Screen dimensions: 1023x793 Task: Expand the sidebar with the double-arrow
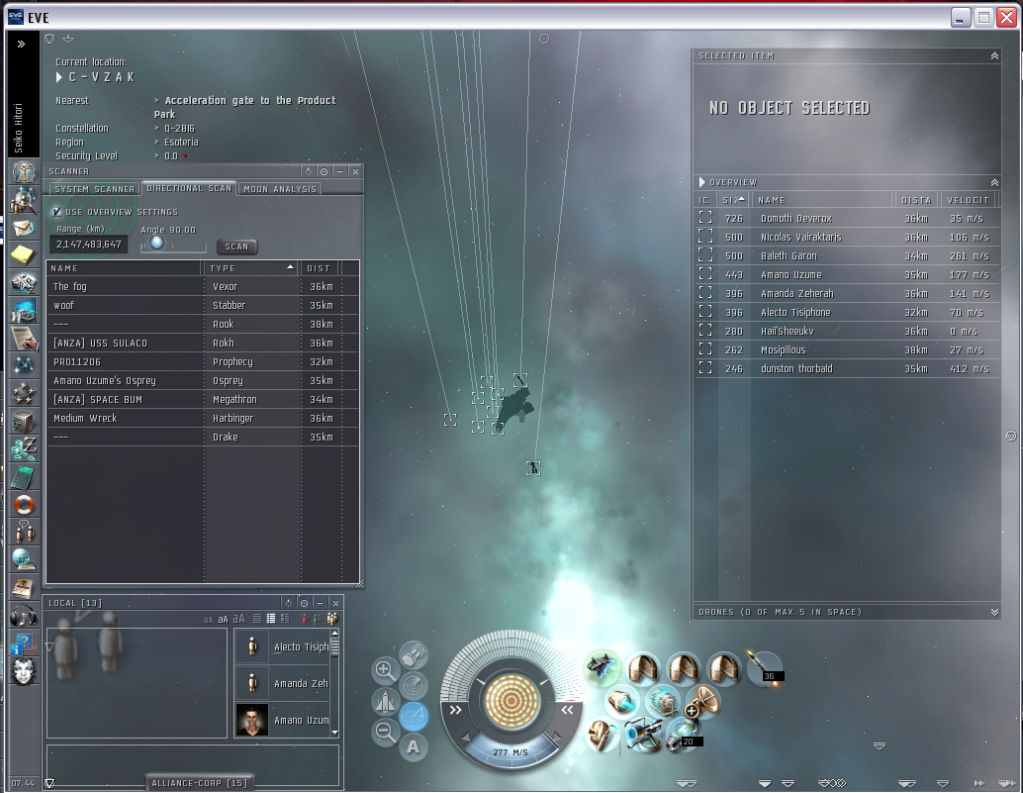coord(21,45)
